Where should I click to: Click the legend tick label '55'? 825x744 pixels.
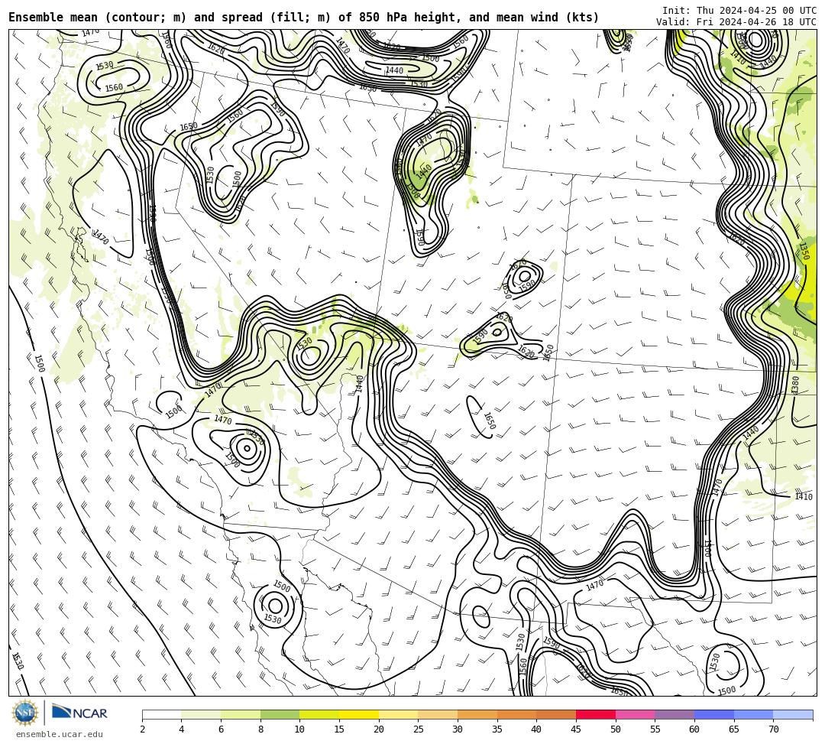coord(655,729)
